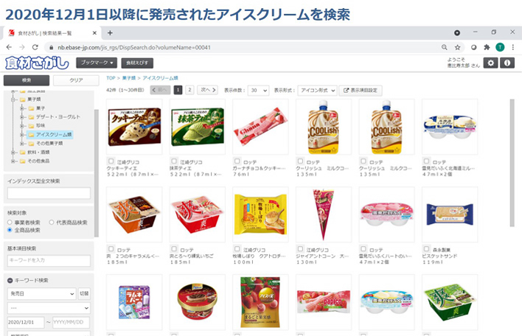The width and height of the screenshot is (522, 336).
Task: Click the results vertical scrollbar
Action: pyautogui.click(x=512, y=163)
